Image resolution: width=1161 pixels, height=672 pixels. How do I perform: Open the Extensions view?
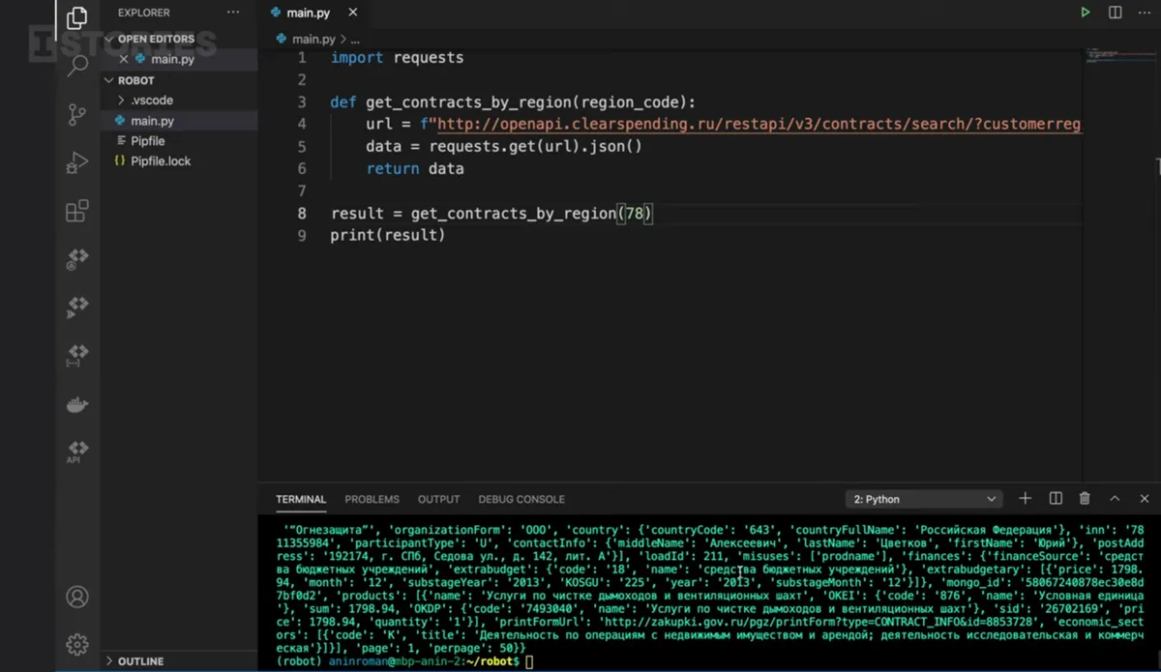tap(77, 211)
